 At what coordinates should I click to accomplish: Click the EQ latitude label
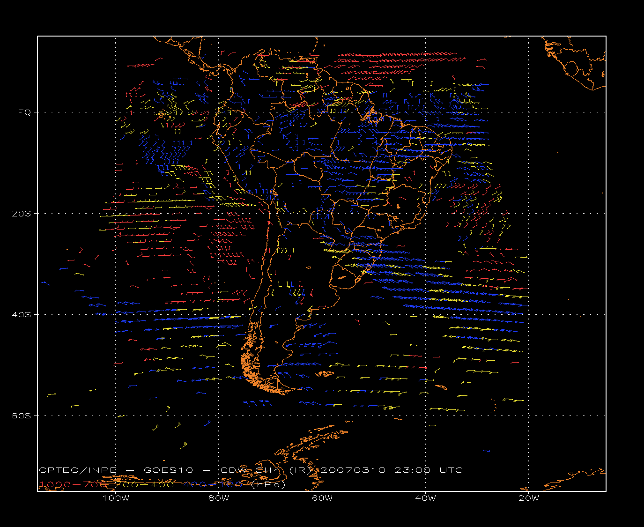pos(24,112)
